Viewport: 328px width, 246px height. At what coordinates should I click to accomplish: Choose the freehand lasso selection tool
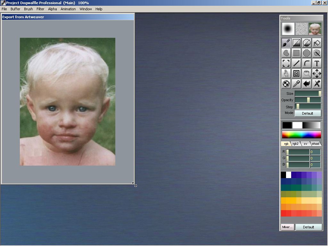tap(286, 53)
